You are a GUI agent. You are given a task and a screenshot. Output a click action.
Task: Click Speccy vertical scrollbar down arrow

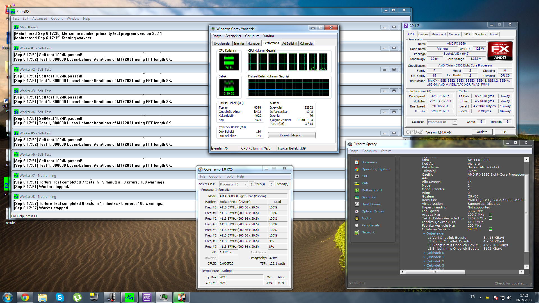coord(527,267)
